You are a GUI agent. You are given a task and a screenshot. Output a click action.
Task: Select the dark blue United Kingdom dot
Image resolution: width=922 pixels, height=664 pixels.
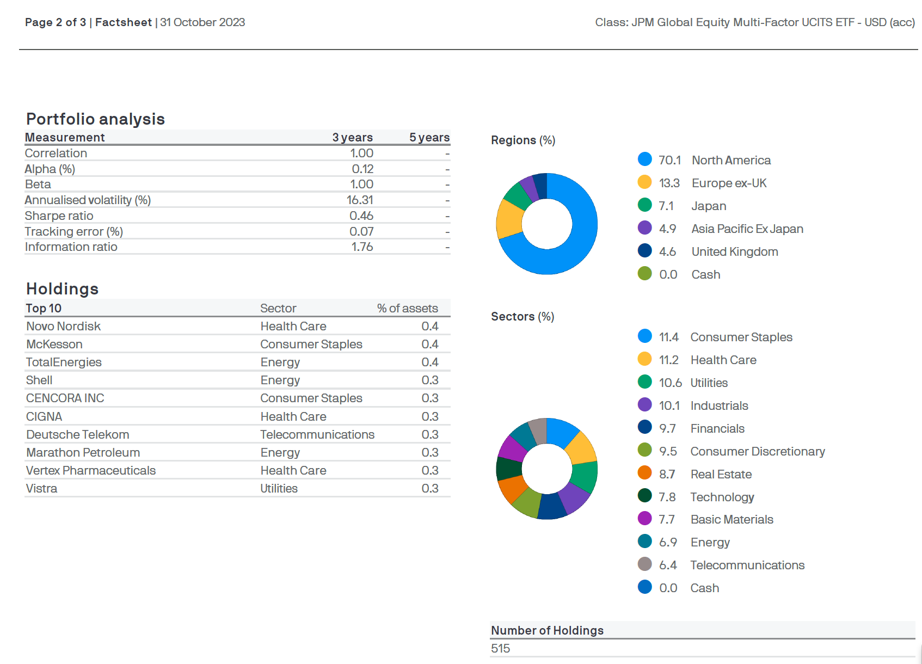pos(644,251)
